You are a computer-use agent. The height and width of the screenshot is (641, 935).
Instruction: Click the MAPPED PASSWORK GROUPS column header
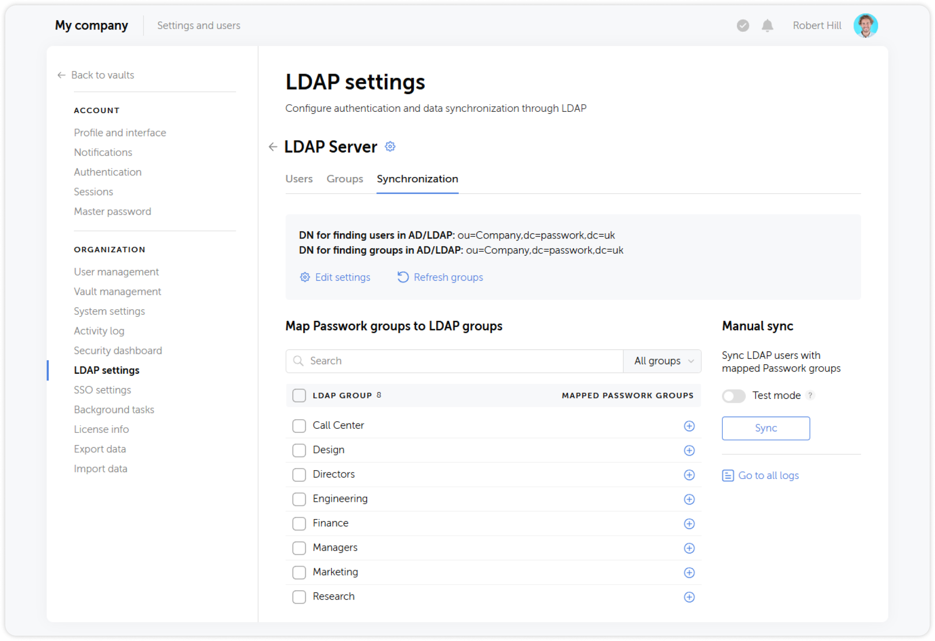coord(628,395)
